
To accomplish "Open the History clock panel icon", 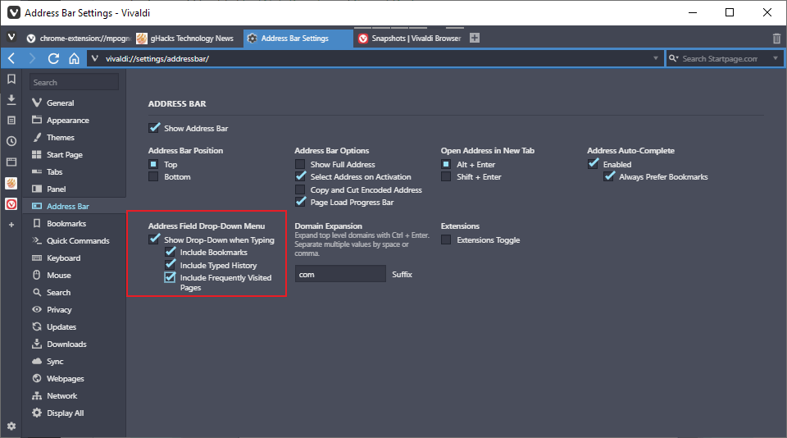I will 11,140.
